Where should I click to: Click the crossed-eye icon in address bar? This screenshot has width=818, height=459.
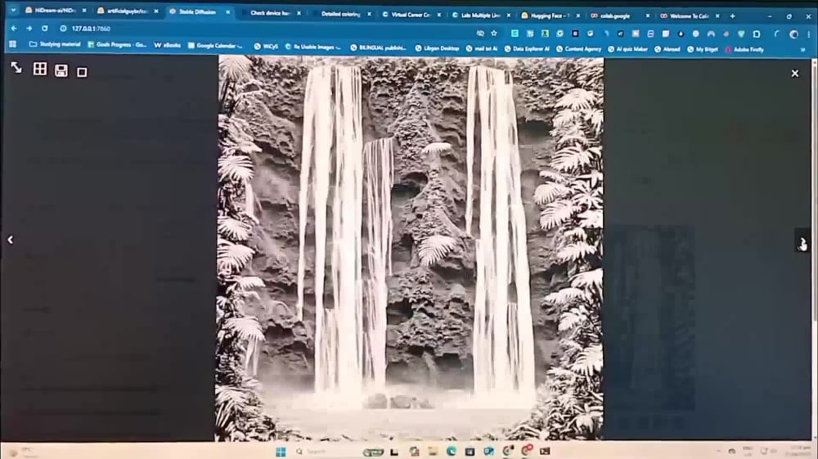480,33
